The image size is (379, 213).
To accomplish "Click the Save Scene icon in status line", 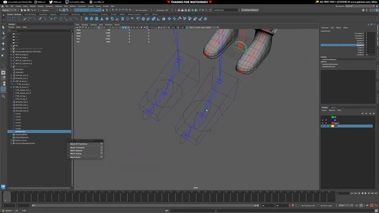I will point(28,10).
